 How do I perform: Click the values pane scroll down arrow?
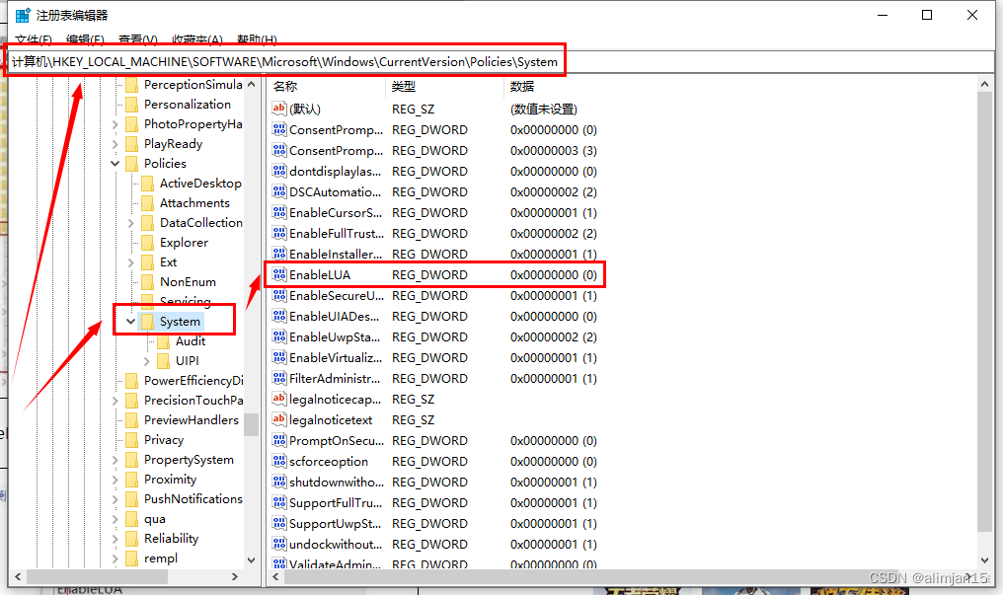point(985,559)
